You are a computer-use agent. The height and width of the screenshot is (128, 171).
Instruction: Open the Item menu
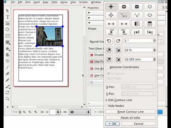tap(28, 2)
